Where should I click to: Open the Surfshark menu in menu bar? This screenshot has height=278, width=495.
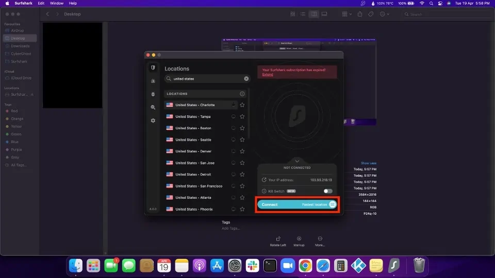23,3
